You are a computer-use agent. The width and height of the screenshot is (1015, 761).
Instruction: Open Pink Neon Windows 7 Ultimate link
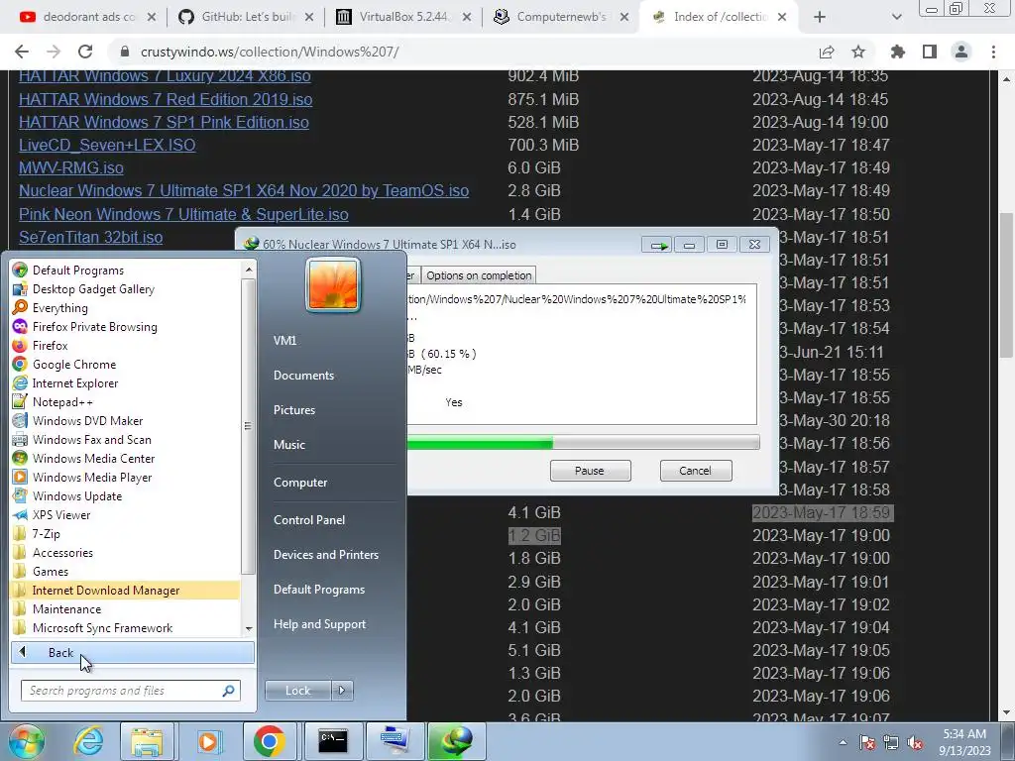[183, 214]
